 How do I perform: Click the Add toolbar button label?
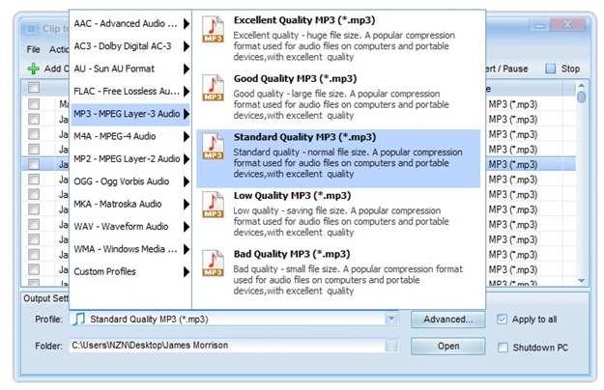[x=56, y=69]
